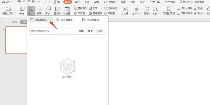
Task: Click the 艺术字 word art icon
Action: point(136,9)
